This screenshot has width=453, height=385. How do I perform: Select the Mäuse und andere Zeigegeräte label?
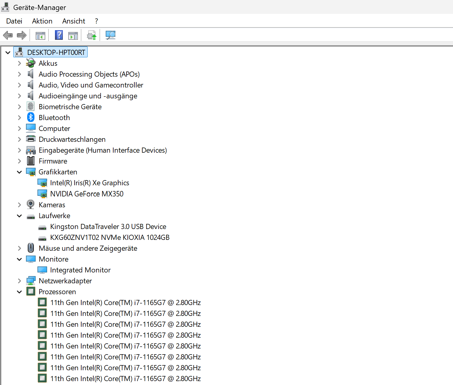tap(88, 248)
